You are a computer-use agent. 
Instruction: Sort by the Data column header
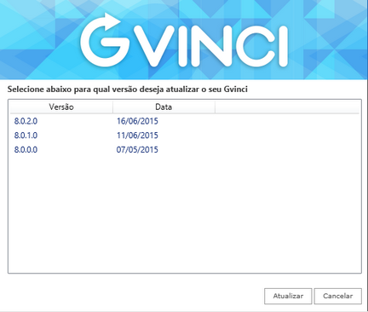tap(164, 107)
